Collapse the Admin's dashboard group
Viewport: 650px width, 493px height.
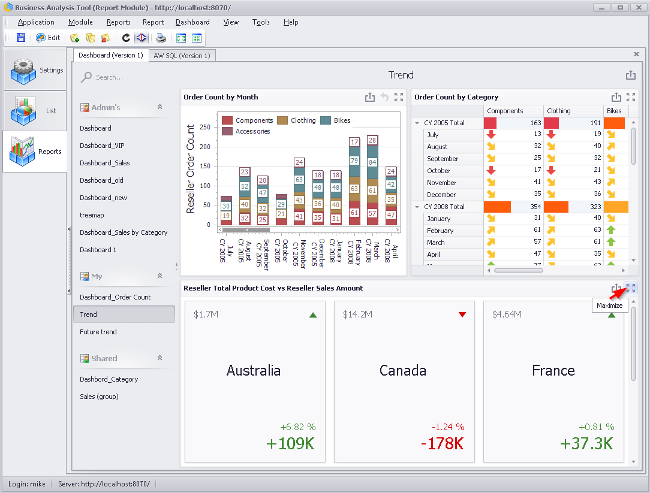point(160,107)
